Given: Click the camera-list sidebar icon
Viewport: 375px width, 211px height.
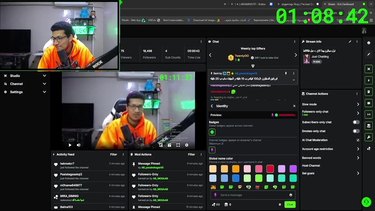Looking at the screenshot, I should (x=369, y=126).
